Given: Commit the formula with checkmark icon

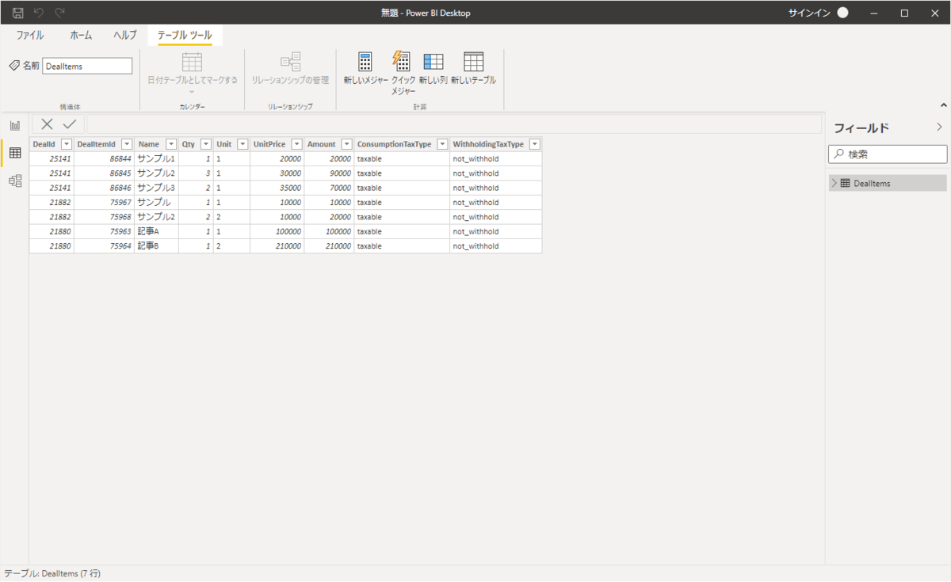Looking at the screenshot, I should tap(70, 124).
